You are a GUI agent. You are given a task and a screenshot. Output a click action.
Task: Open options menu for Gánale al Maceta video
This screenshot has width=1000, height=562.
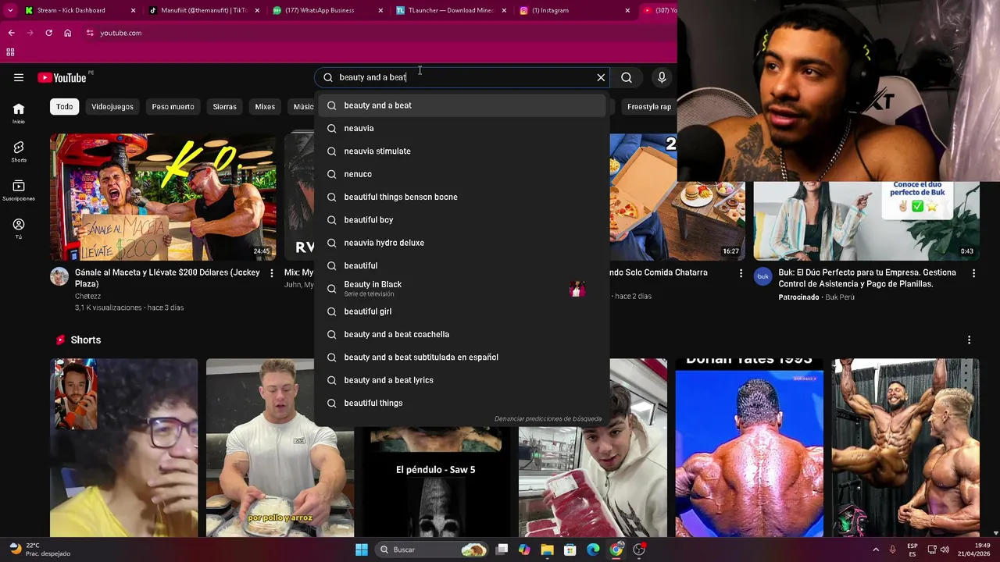pyautogui.click(x=271, y=273)
